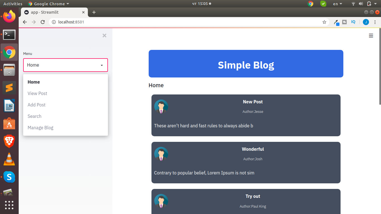The image size is (381, 214).
Task: Open LibreOffice Writer from the dock
Action: 9,106
